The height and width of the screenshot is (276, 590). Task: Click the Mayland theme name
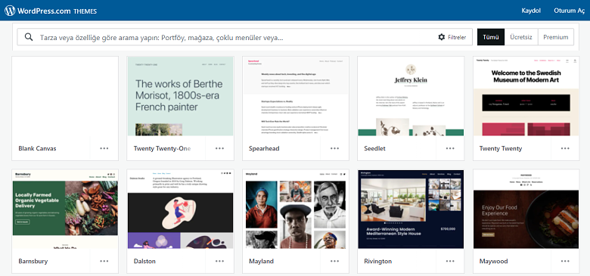tap(261, 261)
